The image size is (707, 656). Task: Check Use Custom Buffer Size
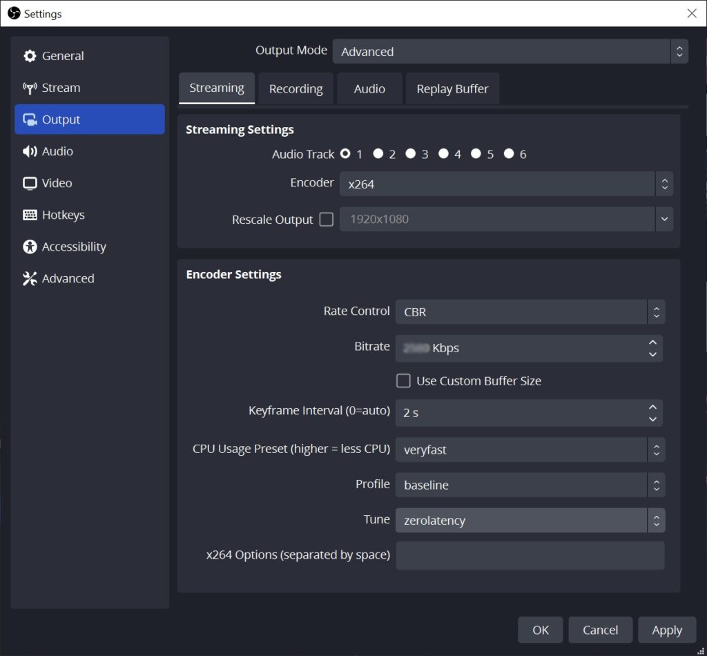click(403, 381)
